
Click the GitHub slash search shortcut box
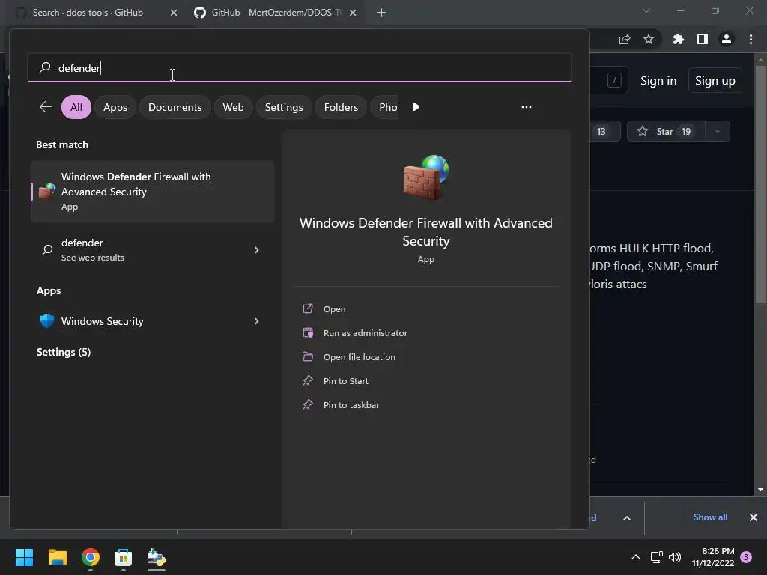pyautogui.click(x=614, y=80)
